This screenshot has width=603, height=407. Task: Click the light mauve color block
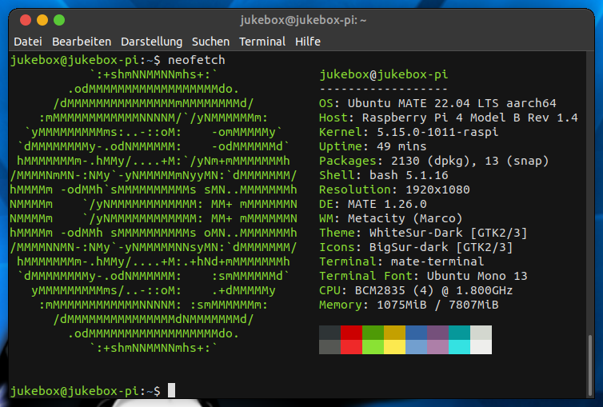coord(437,347)
